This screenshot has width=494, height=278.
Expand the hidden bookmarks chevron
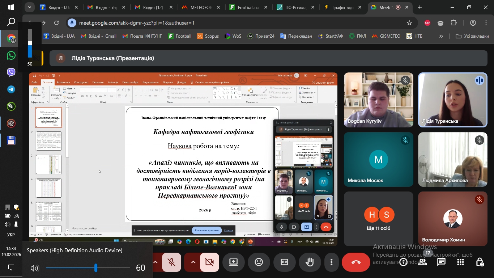(441, 36)
